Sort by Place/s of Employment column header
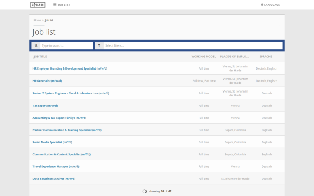 pyautogui.click(x=234, y=57)
